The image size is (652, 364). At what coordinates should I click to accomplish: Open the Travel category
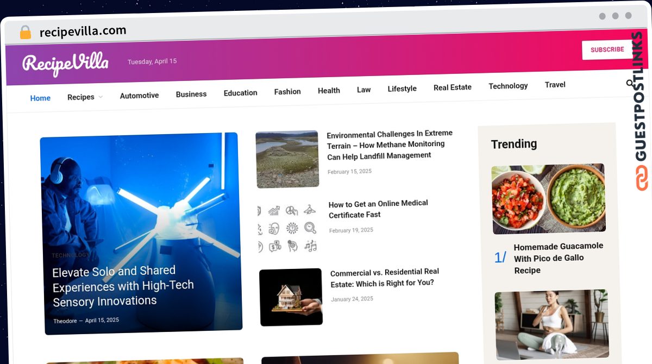(555, 85)
